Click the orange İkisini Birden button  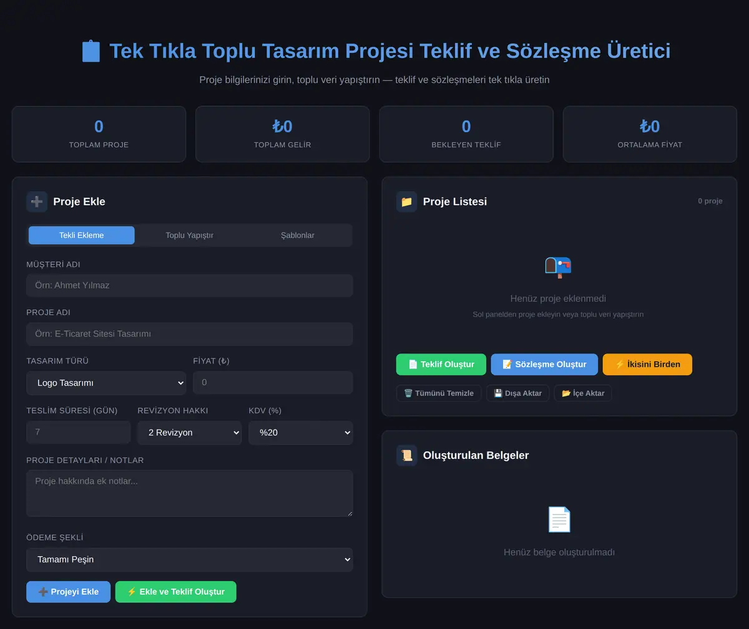pyautogui.click(x=647, y=364)
